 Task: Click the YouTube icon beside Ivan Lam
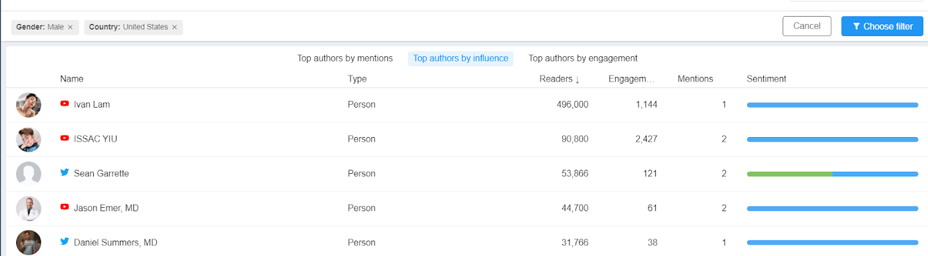[x=65, y=104]
